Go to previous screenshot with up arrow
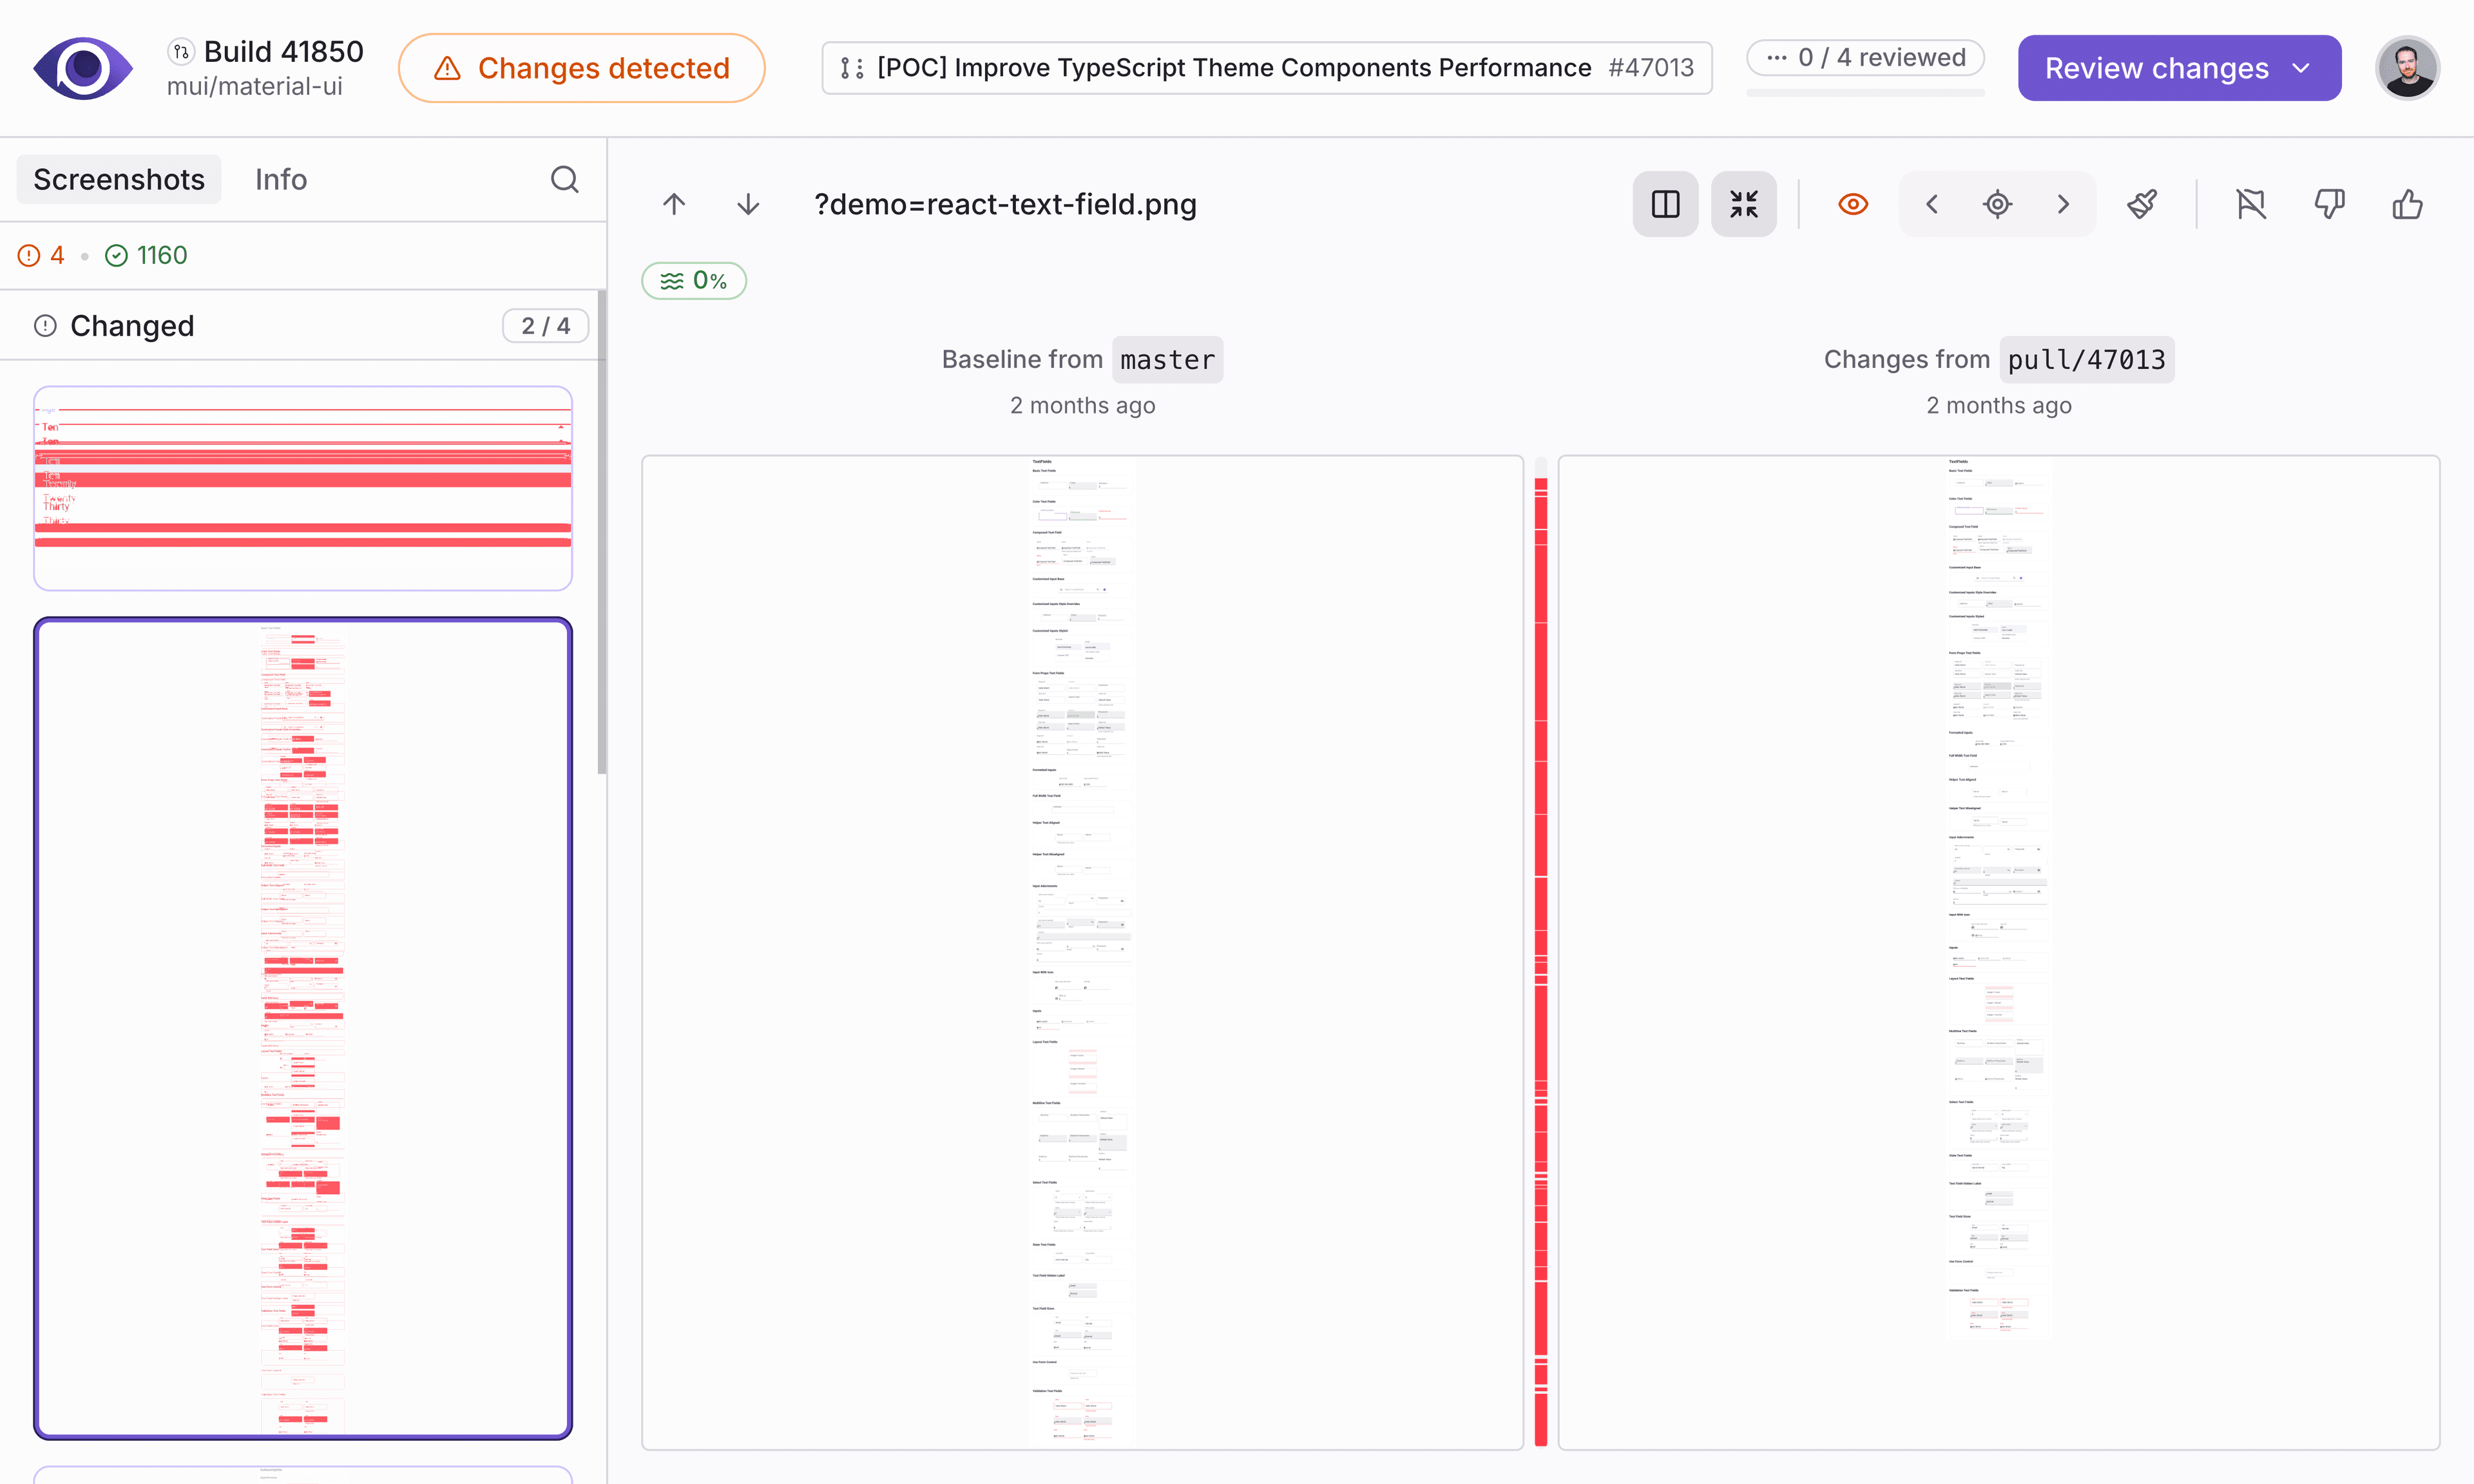Image resolution: width=2474 pixels, height=1484 pixels. tap(674, 204)
